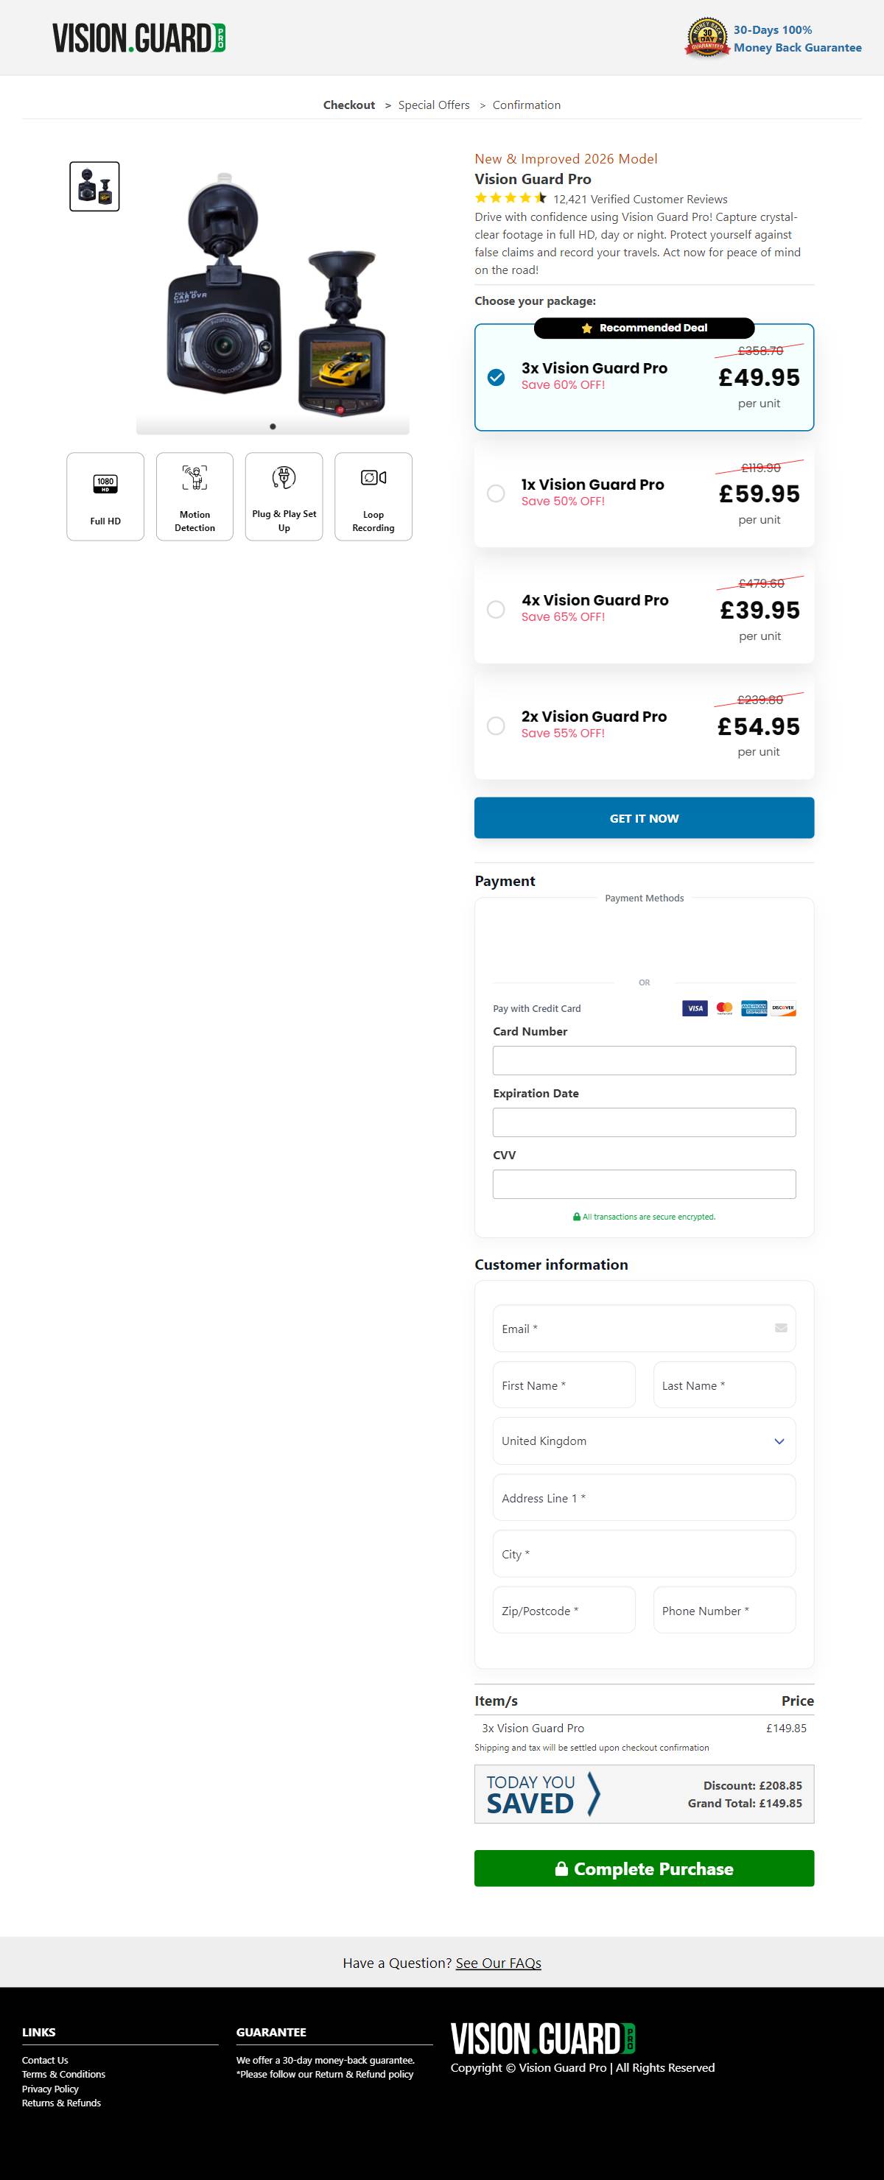Select the 4x Vision Guard Pro package
The image size is (884, 2180).
tap(497, 609)
